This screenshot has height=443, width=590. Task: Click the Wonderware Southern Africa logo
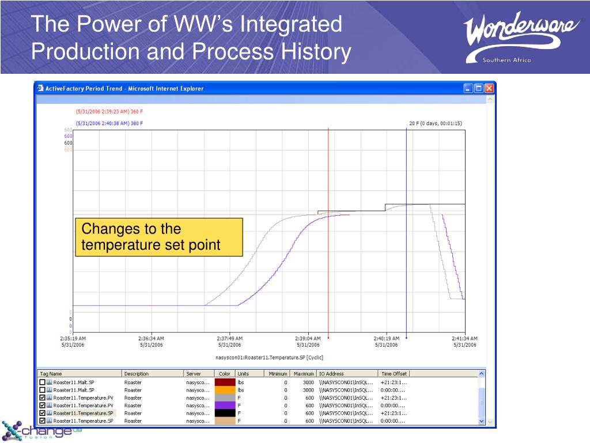pos(520,37)
